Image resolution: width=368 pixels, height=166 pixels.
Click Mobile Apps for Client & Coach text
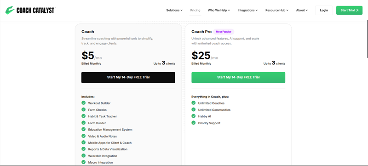tap(110, 143)
